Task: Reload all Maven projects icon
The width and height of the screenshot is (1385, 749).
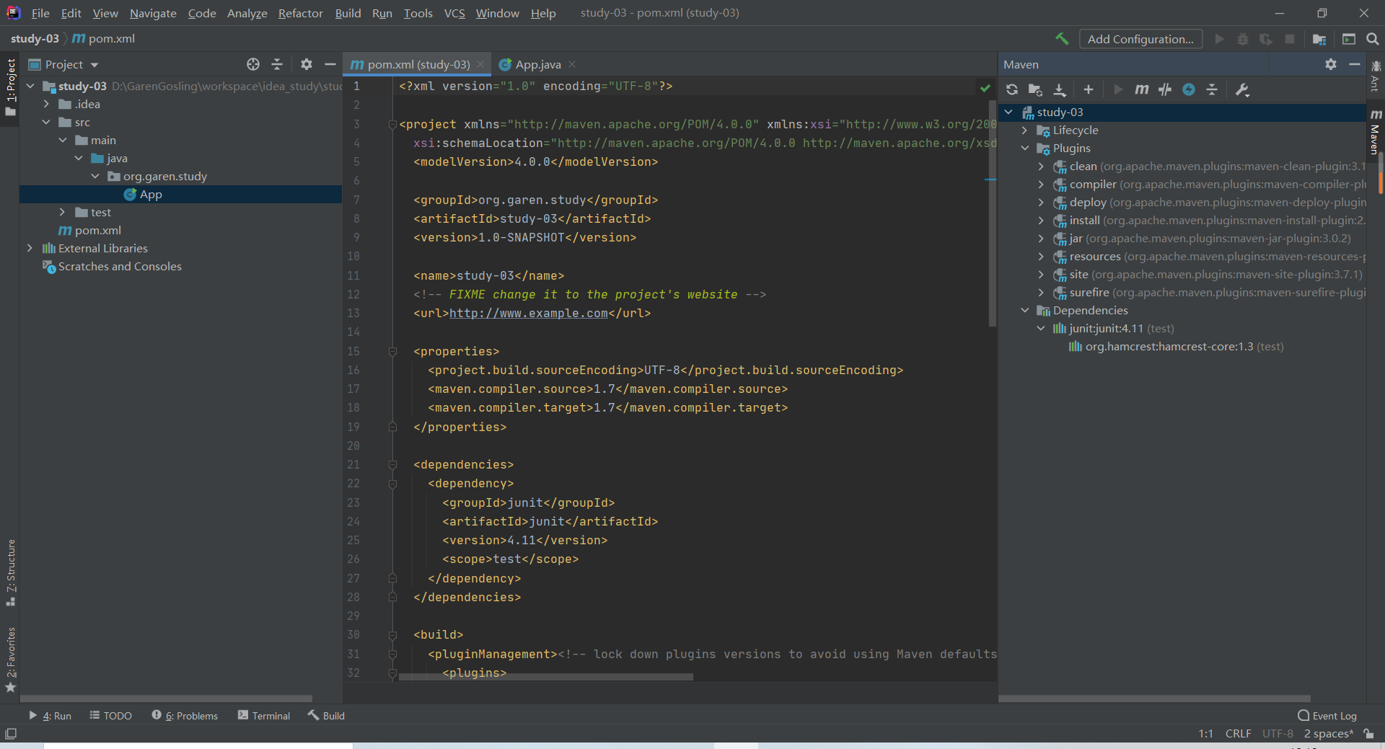Action: click(x=1012, y=89)
